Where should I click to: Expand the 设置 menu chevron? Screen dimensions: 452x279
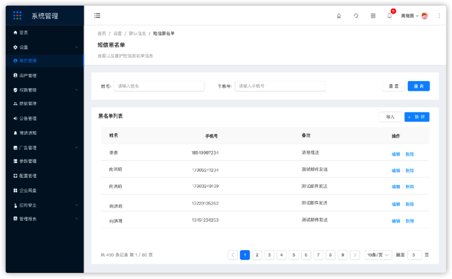[76, 47]
